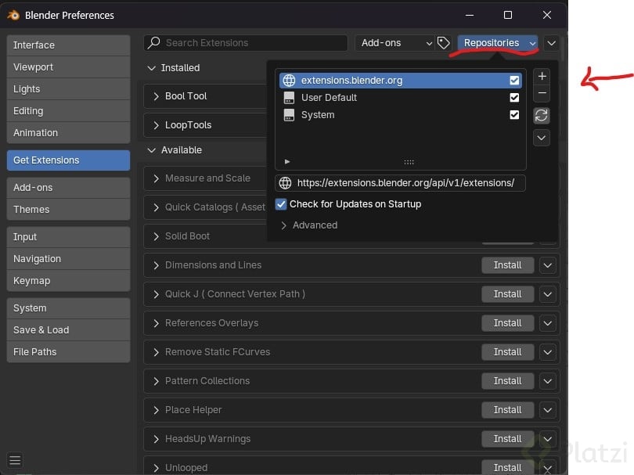Viewport: 634px width, 475px height.
Task: Collapse the Available section
Action: coord(151,150)
